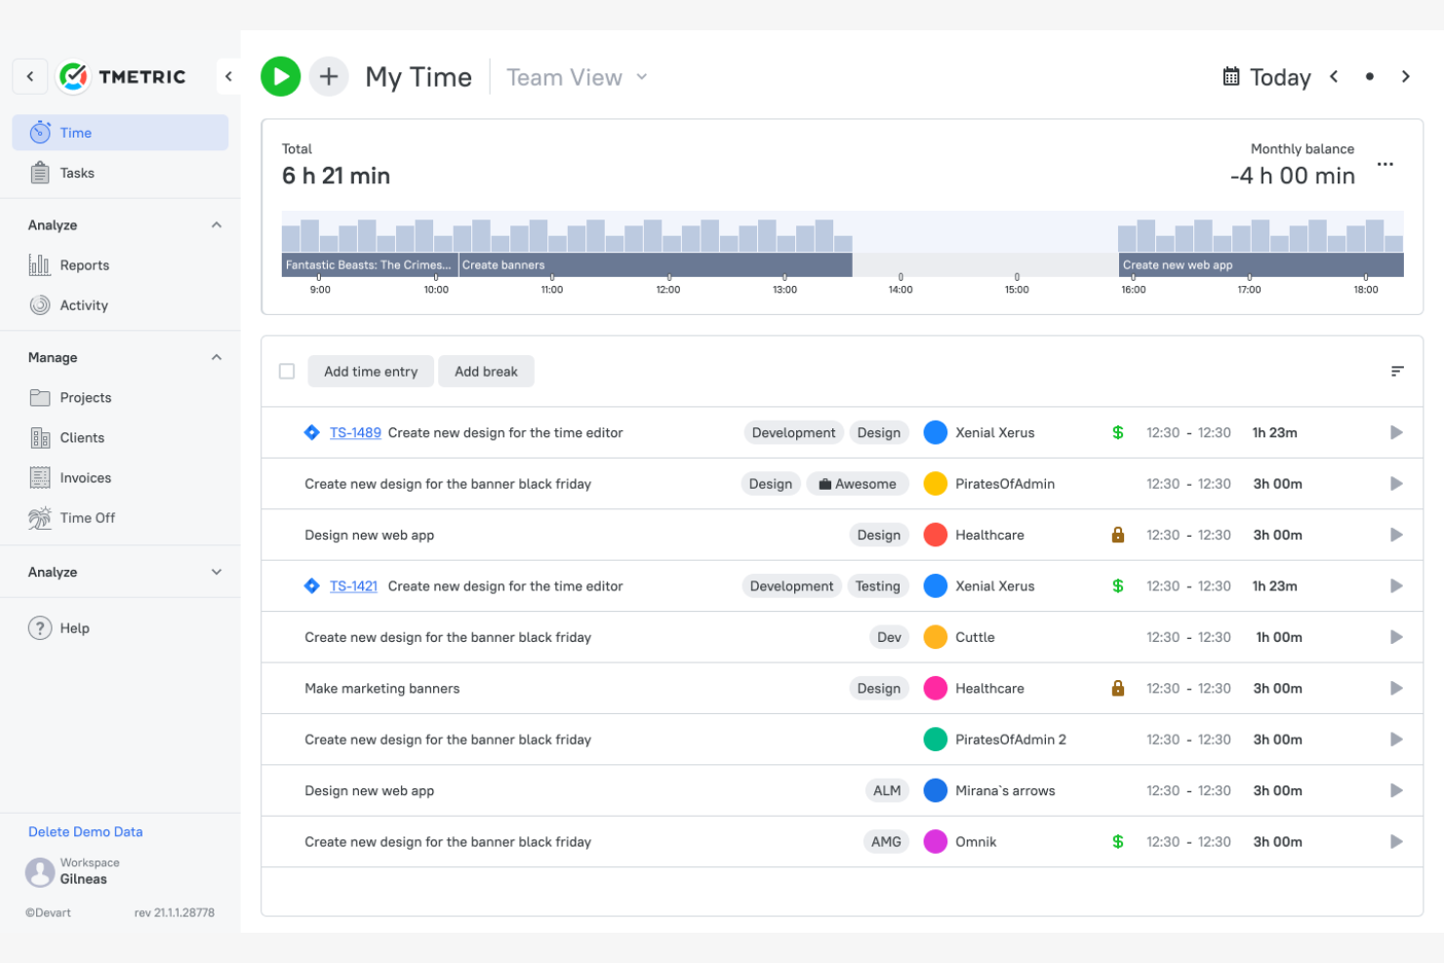
Task: Open the Invoices page
Action: [x=86, y=477]
